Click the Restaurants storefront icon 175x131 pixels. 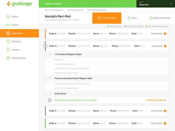click(x=8, y=33)
